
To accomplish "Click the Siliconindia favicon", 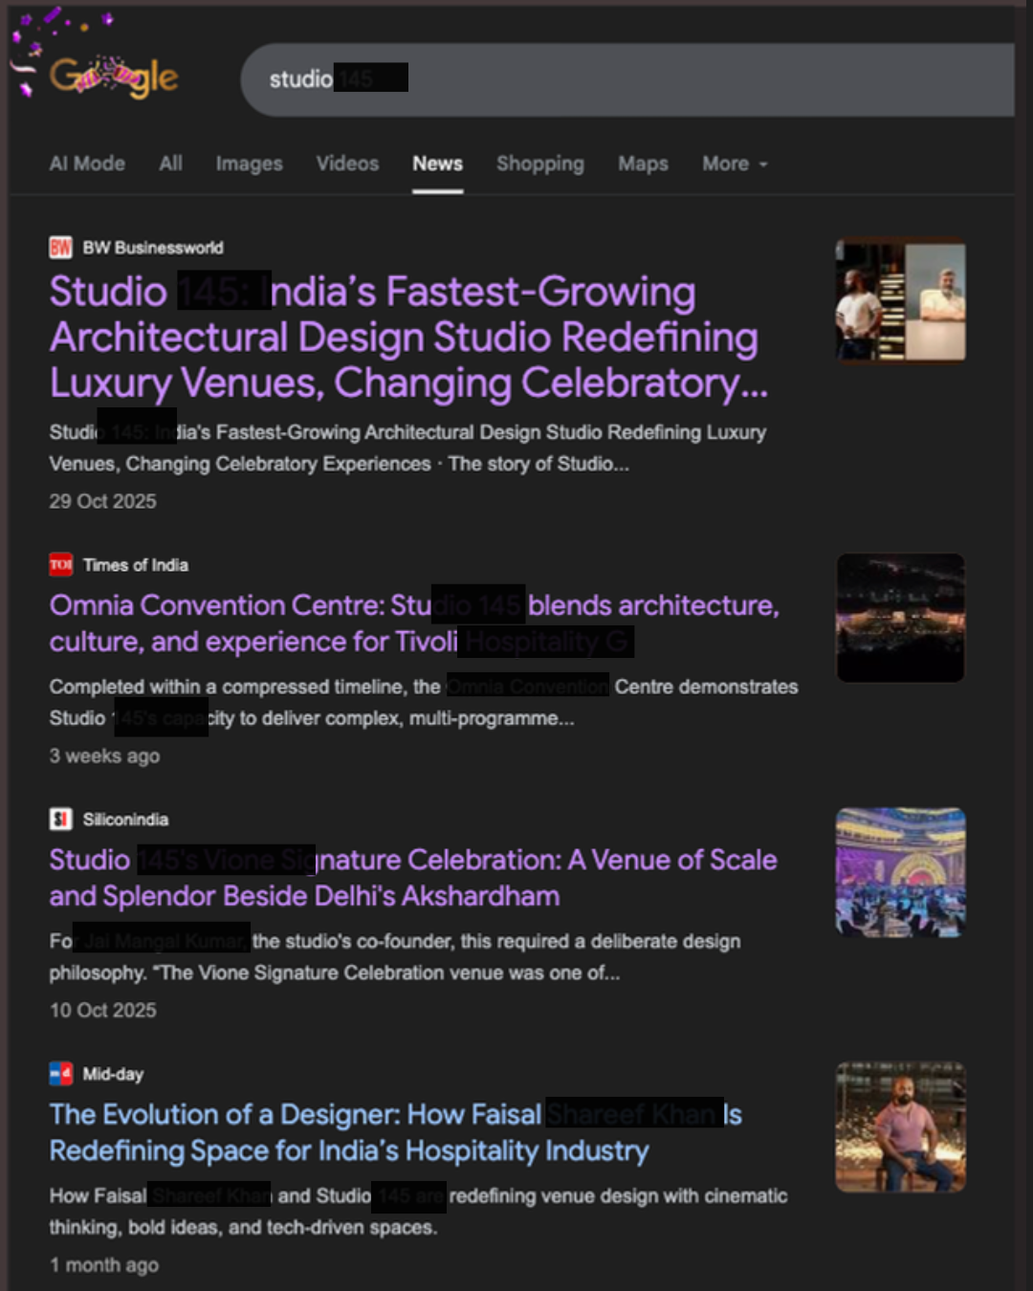I will [x=60, y=820].
